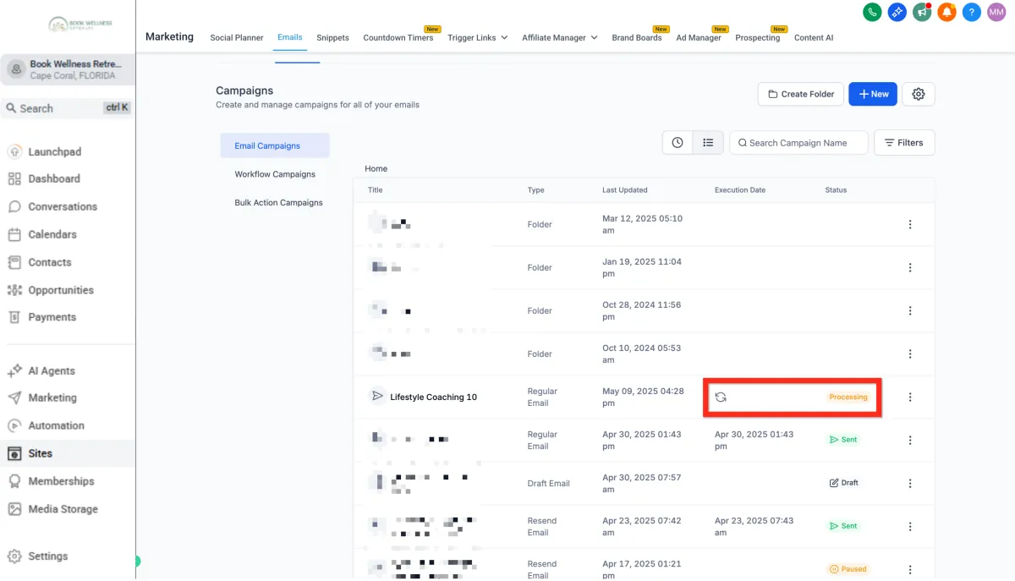Click the Home breadcrumb
The image size is (1015, 581).
pos(376,168)
